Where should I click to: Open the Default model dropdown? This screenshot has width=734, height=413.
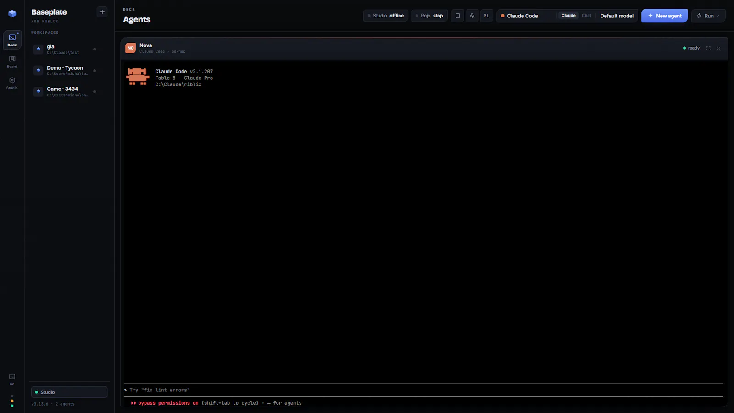(617, 16)
